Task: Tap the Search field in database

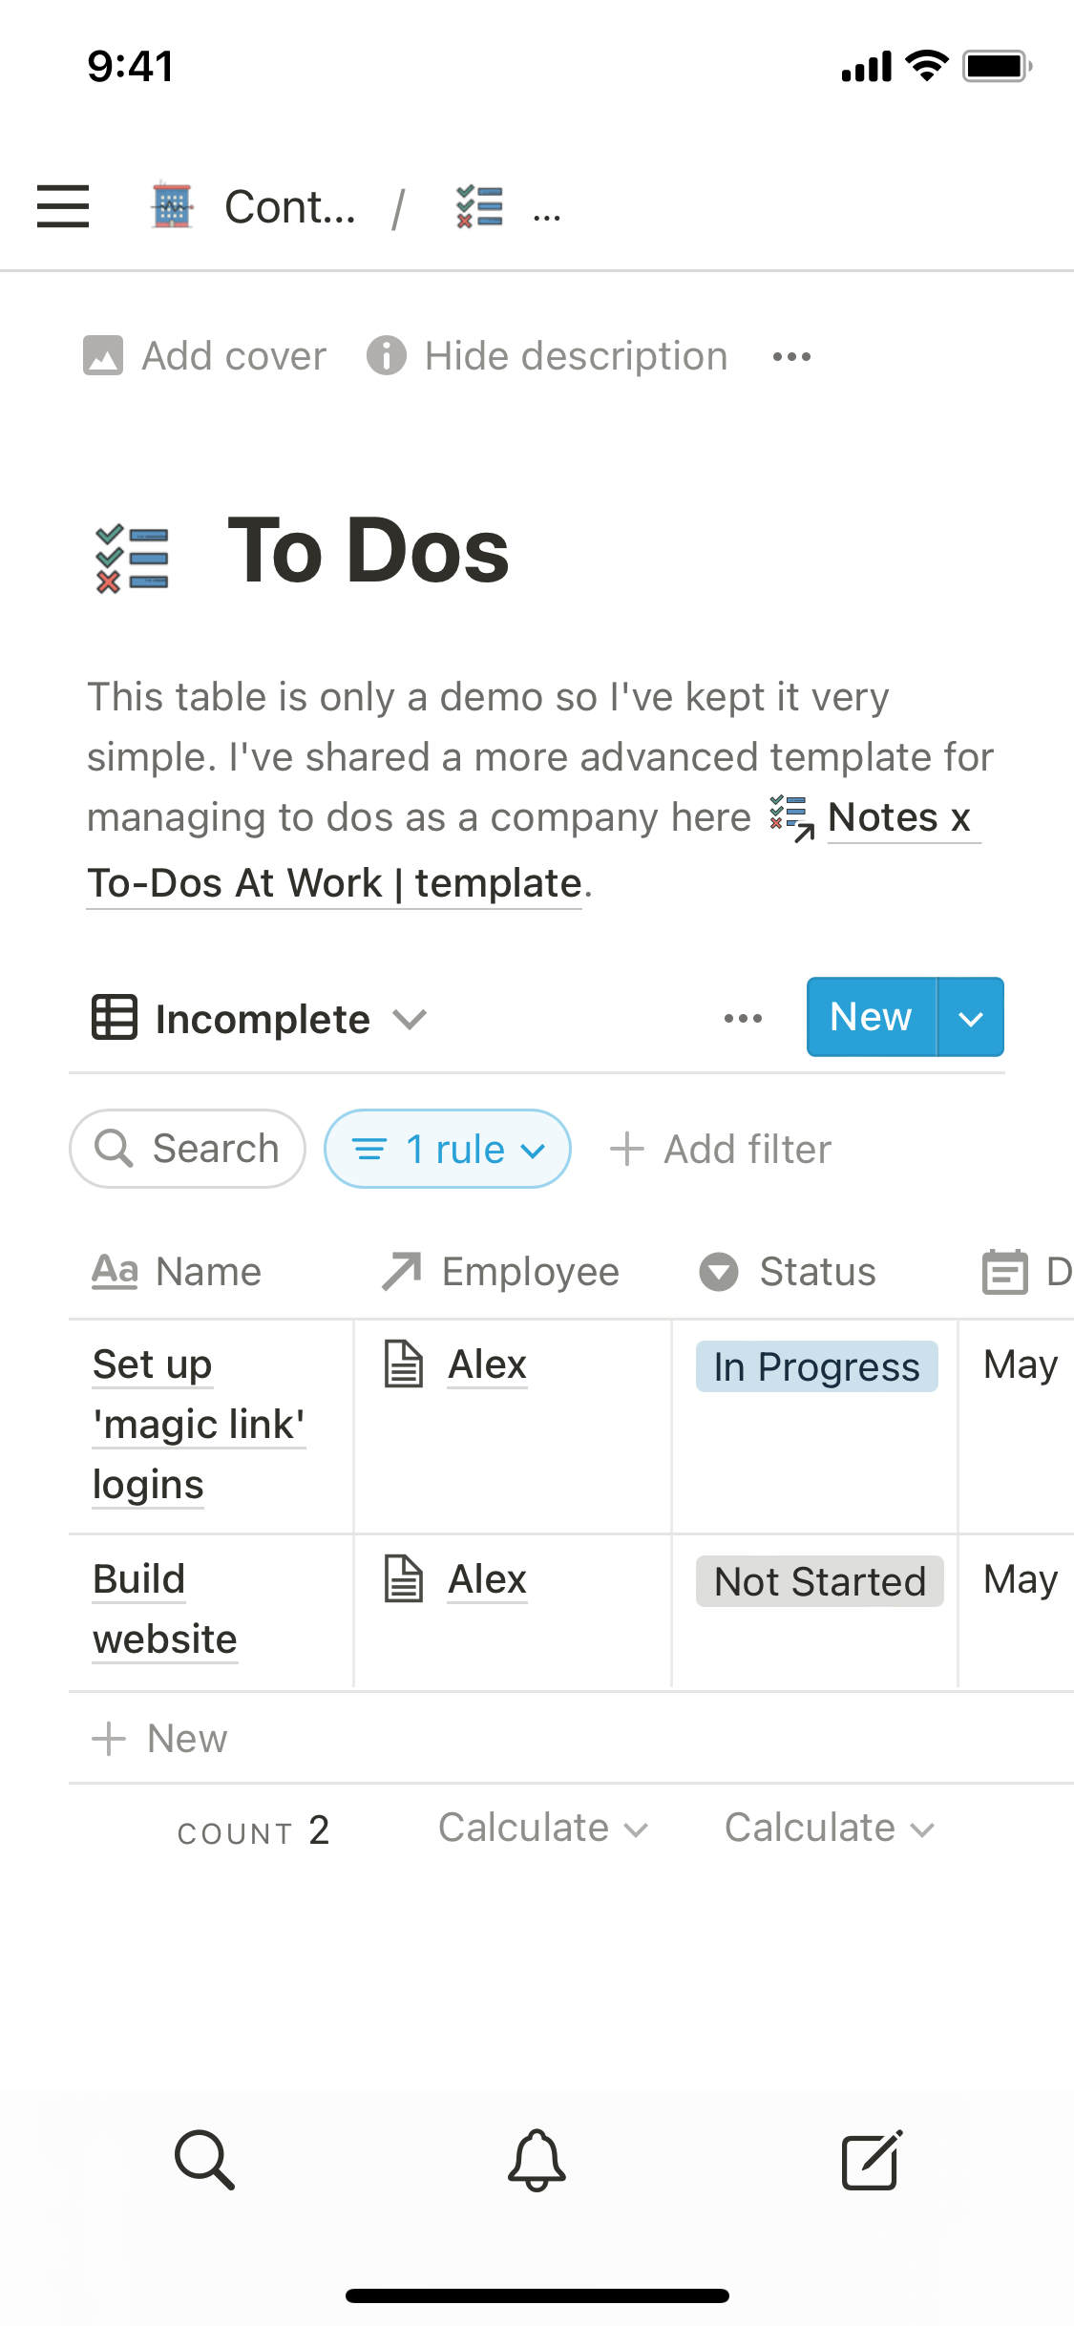Action: [x=188, y=1149]
